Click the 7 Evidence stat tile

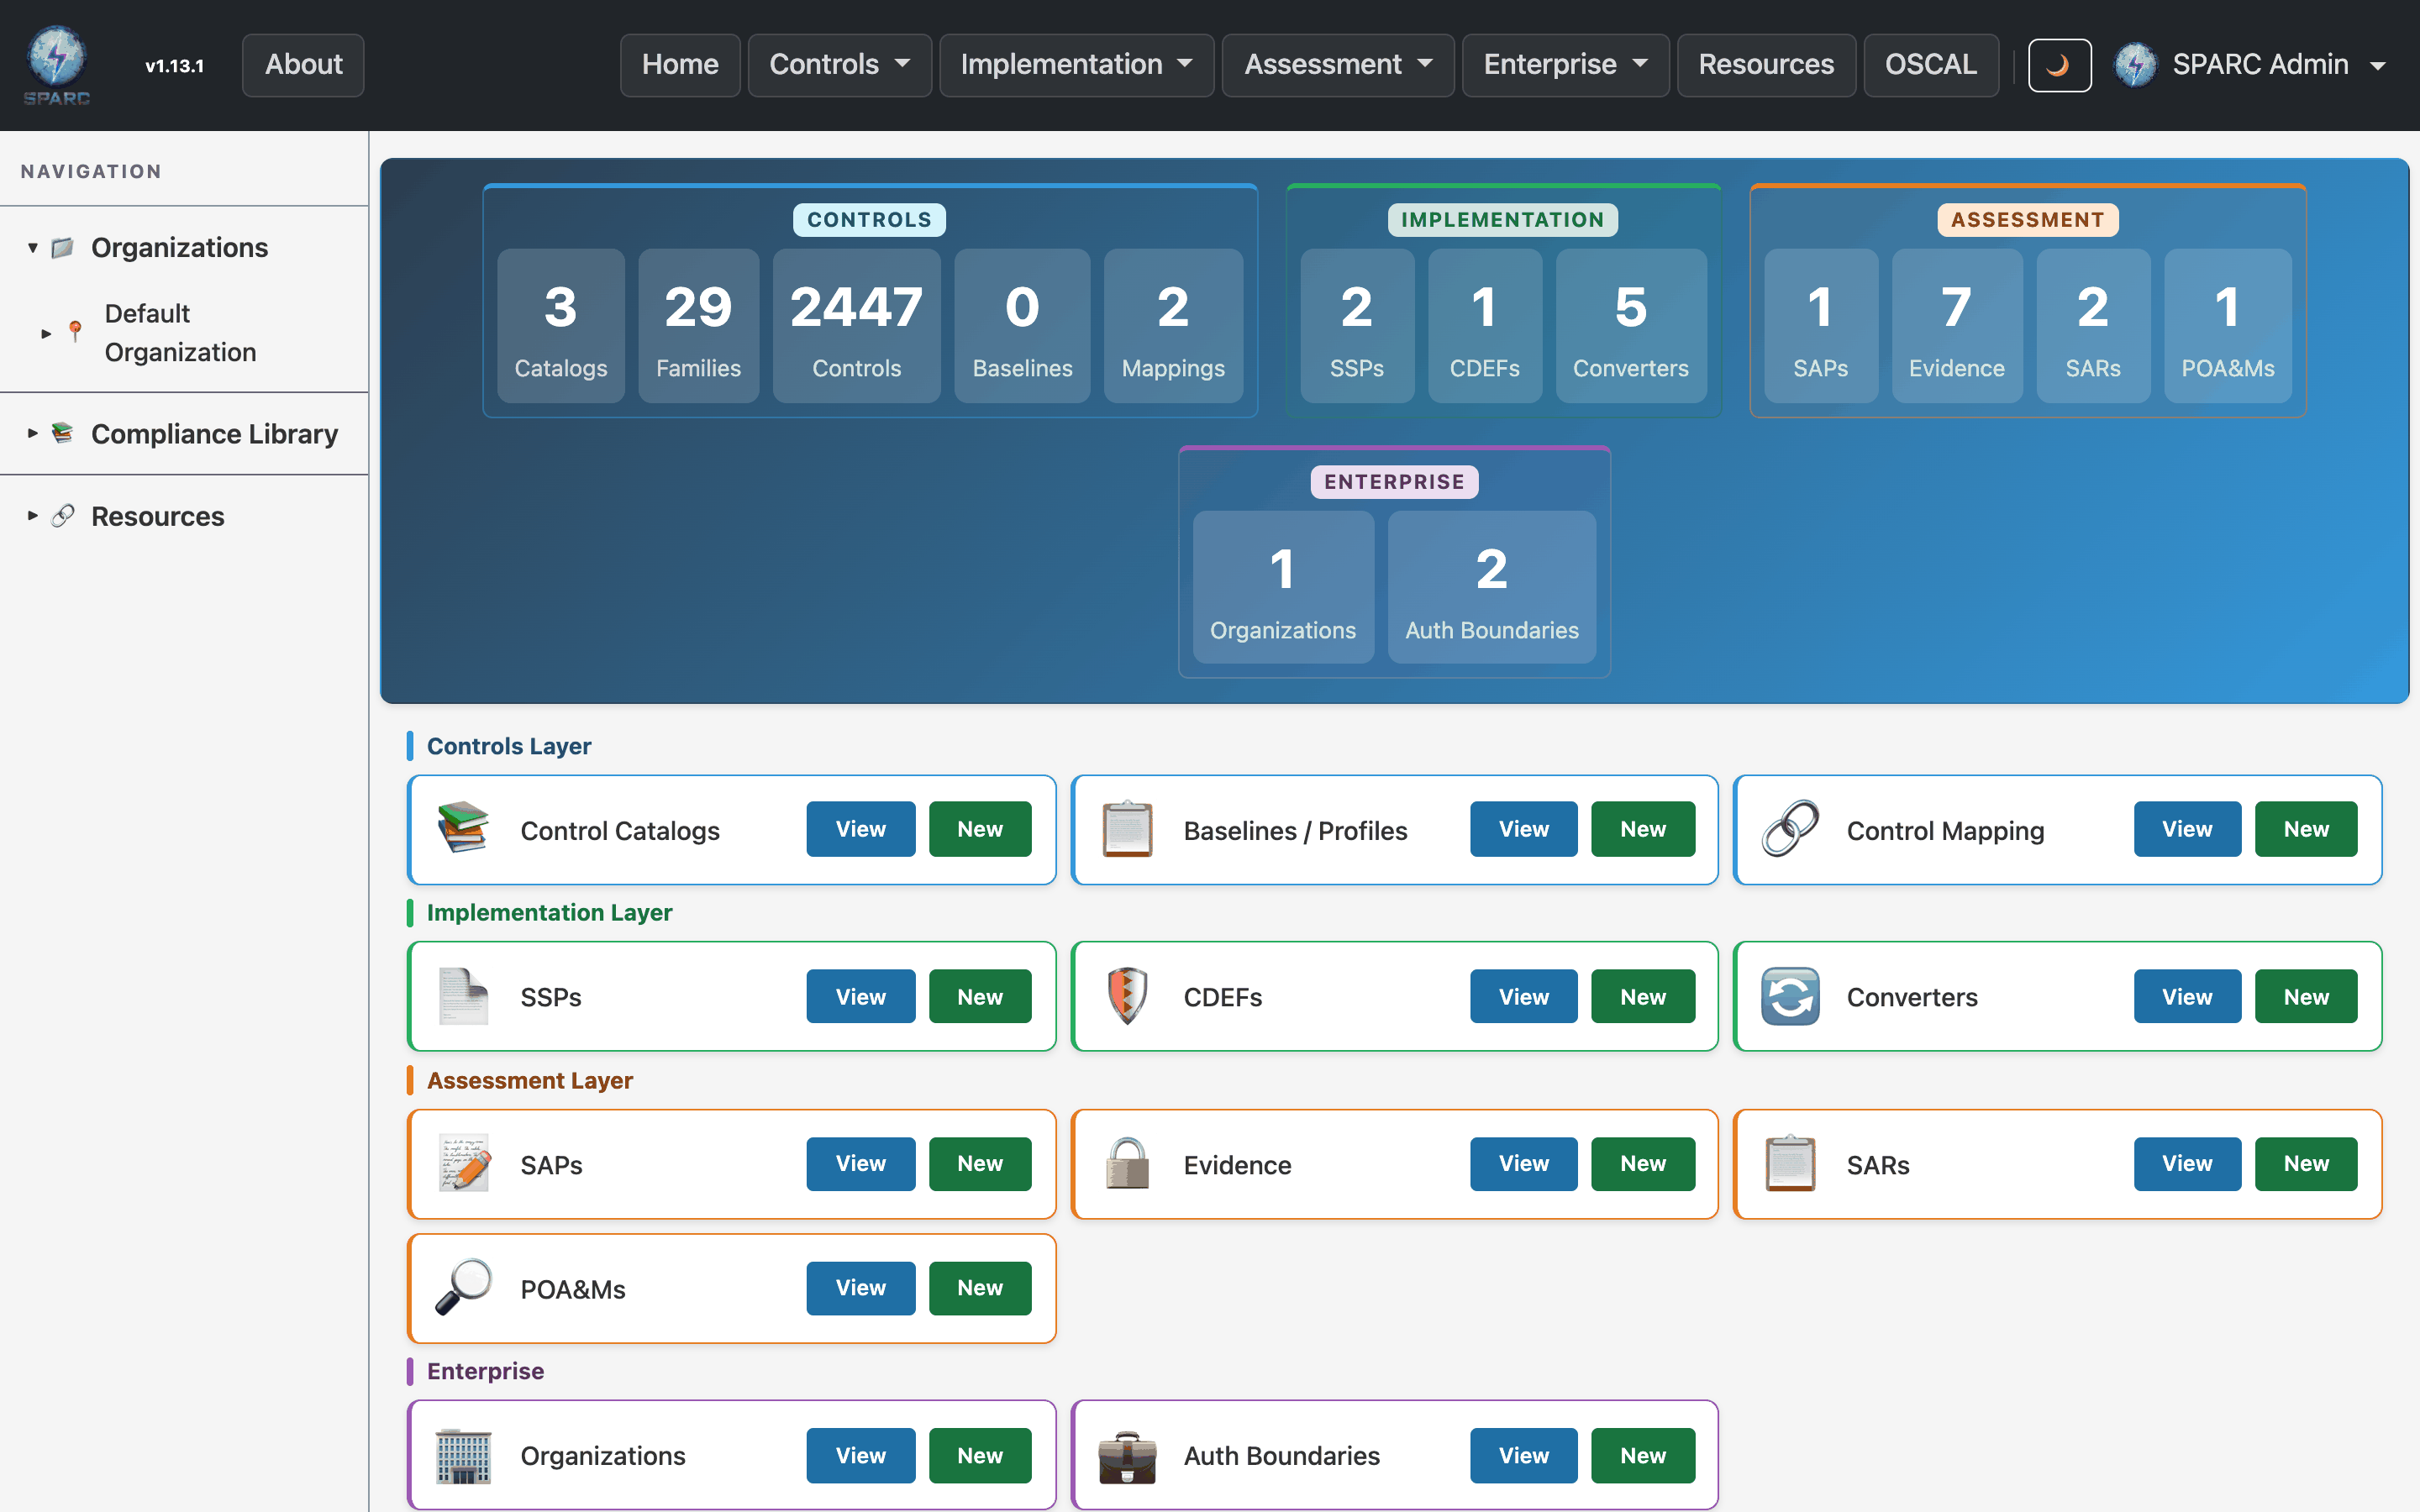coord(1957,326)
